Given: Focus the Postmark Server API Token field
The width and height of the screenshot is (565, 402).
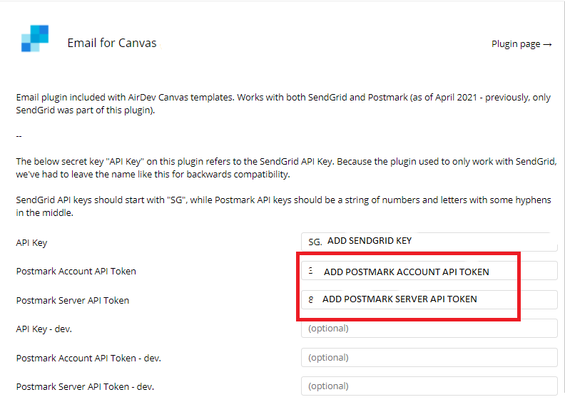Looking at the screenshot, I should (x=429, y=299).
